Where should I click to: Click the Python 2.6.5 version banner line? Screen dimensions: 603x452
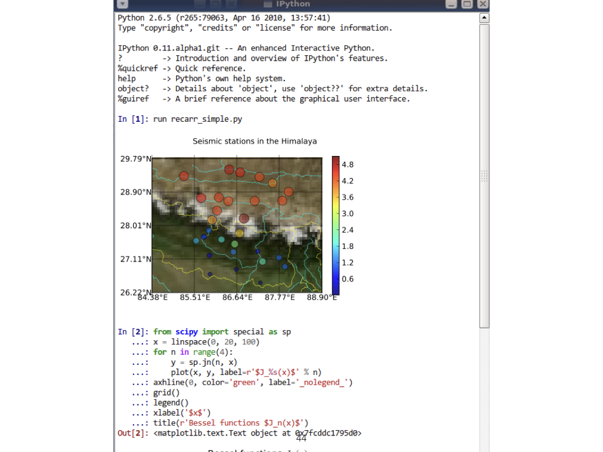coord(224,18)
